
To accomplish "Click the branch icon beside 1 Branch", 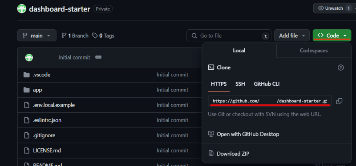I will point(64,36).
